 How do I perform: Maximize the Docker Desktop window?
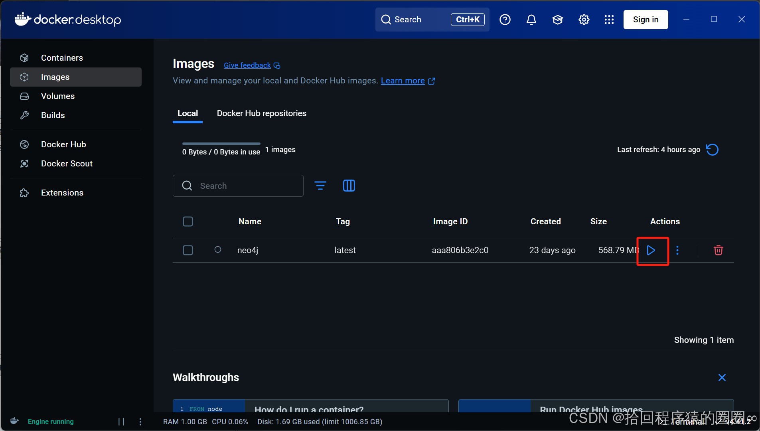pyautogui.click(x=714, y=19)
